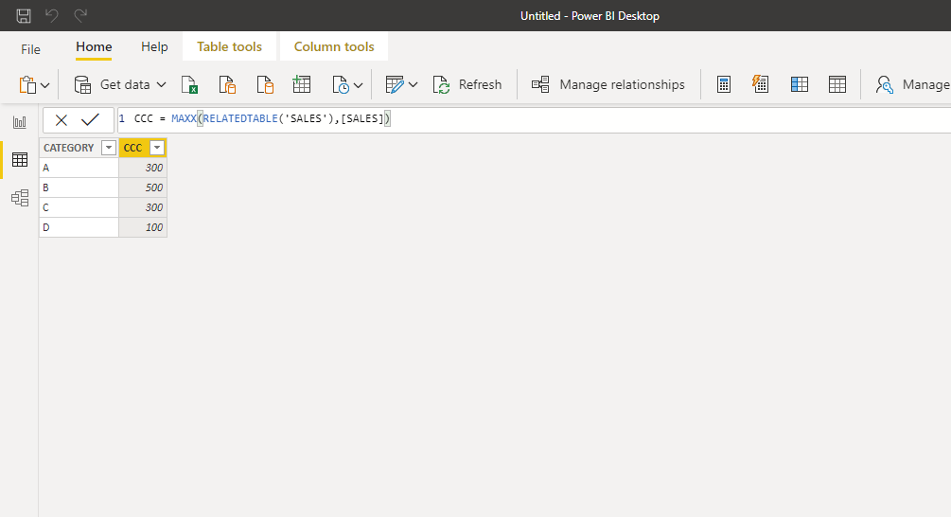Click the CCC value 500
The width and height of the screenshot is (951, 517).
point(143,187)
